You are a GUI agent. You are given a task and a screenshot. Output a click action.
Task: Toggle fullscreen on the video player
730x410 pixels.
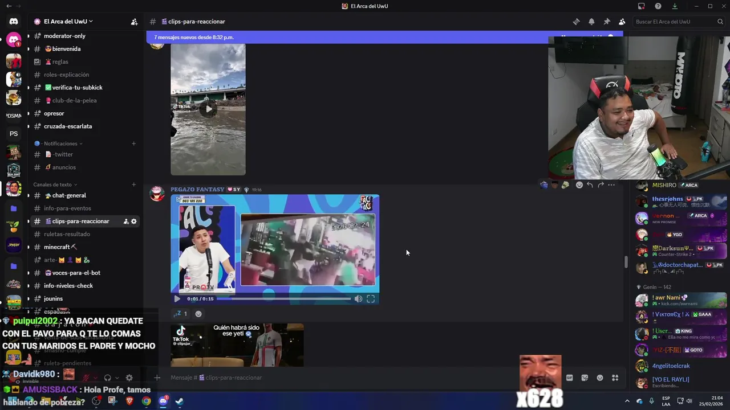(x=371, y=298)
